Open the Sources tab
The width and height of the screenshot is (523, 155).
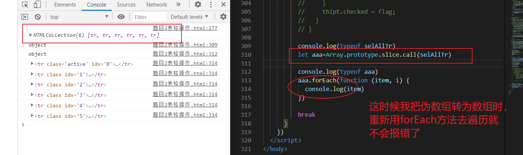click(126, 5)
